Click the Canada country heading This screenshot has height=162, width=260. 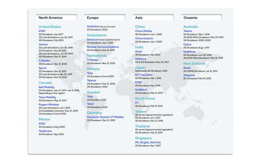coord(45,83)
